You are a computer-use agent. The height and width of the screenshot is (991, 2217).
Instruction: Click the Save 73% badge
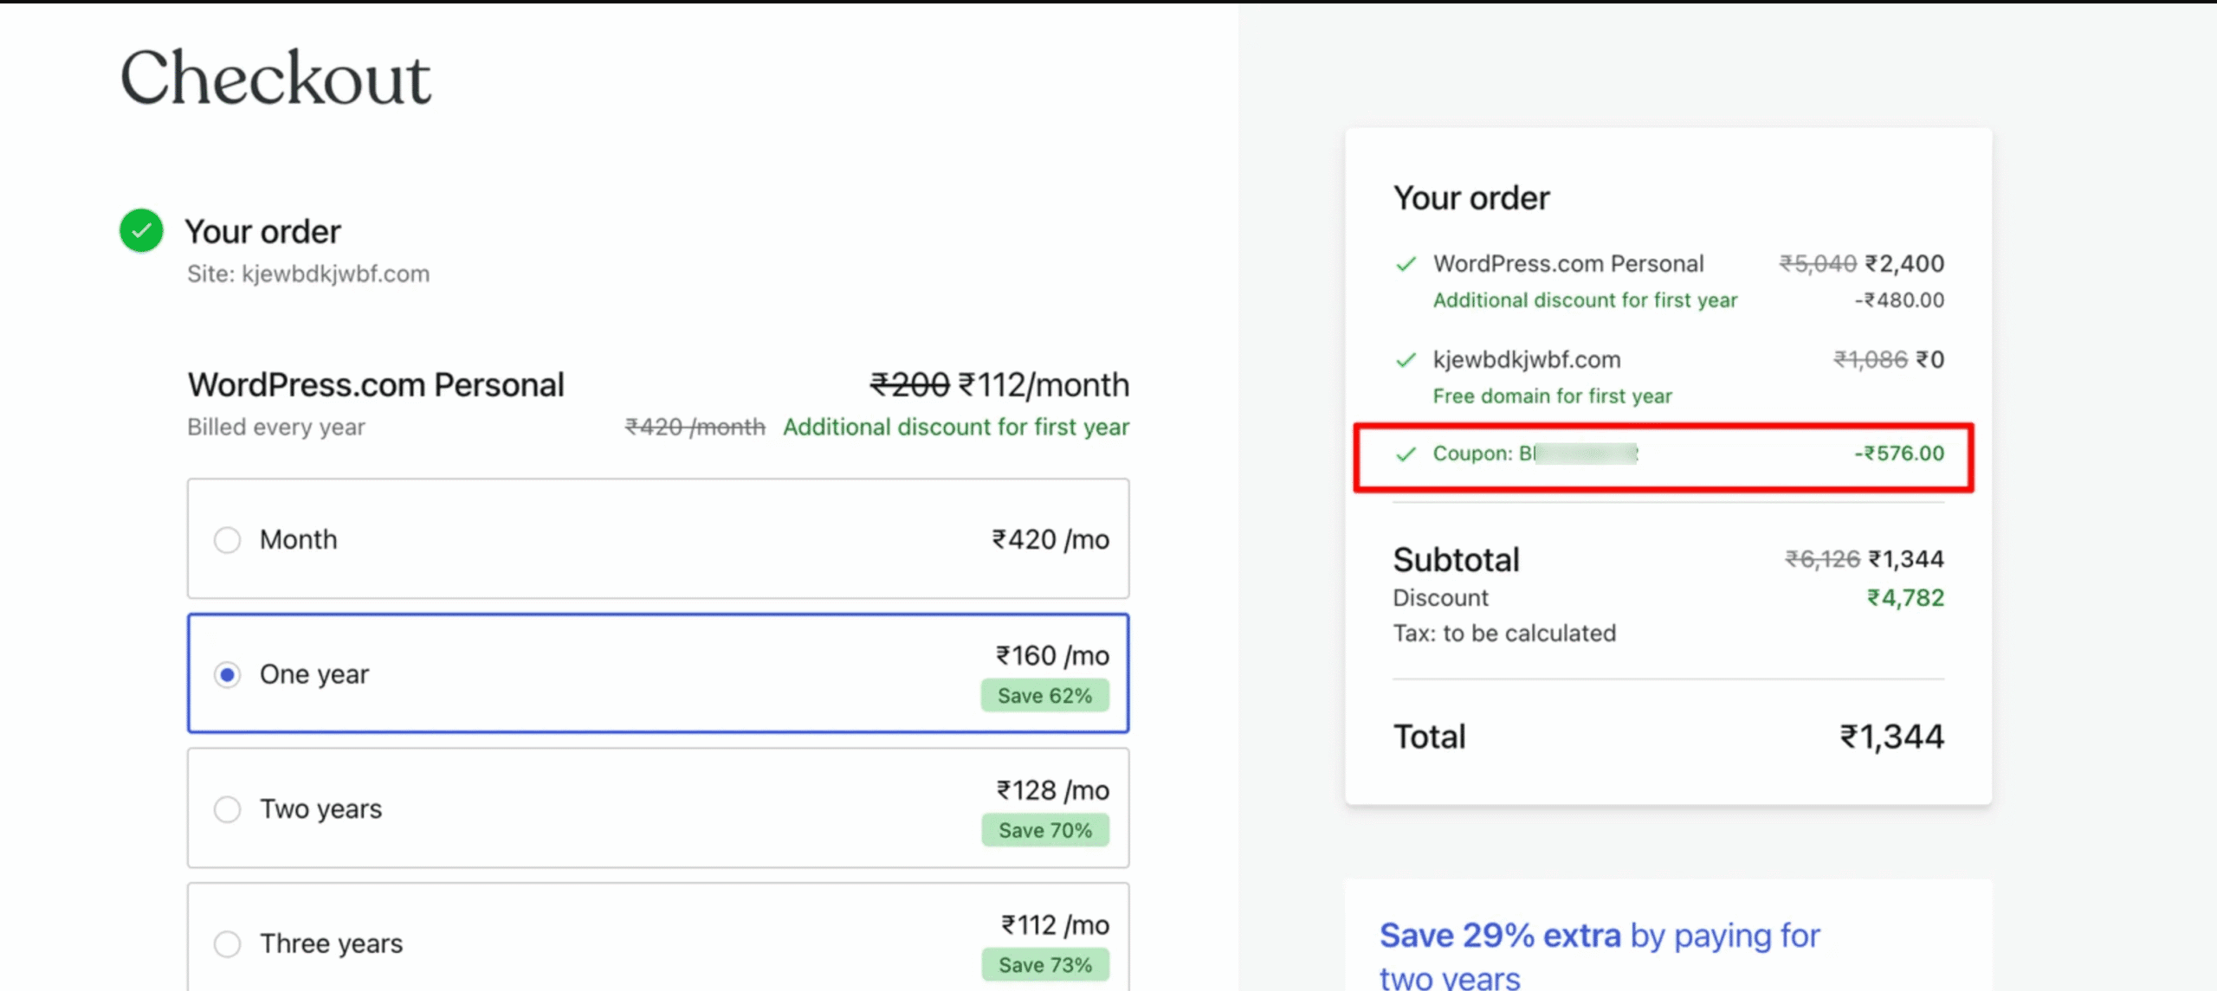(x=1044, y=965)
